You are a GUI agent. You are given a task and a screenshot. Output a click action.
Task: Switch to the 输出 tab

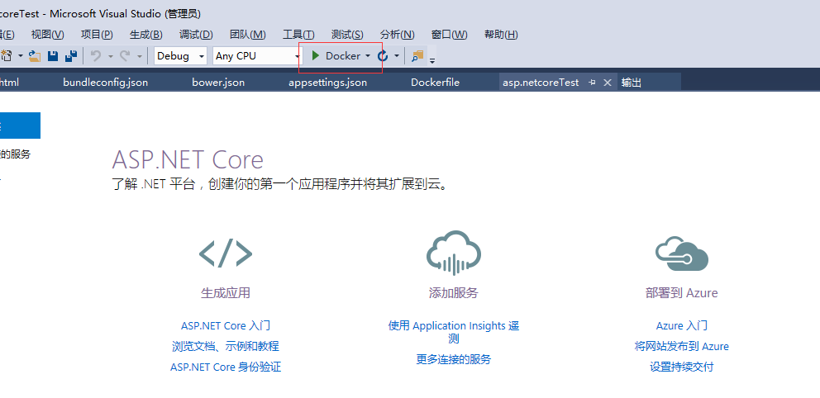click(632, 83)
